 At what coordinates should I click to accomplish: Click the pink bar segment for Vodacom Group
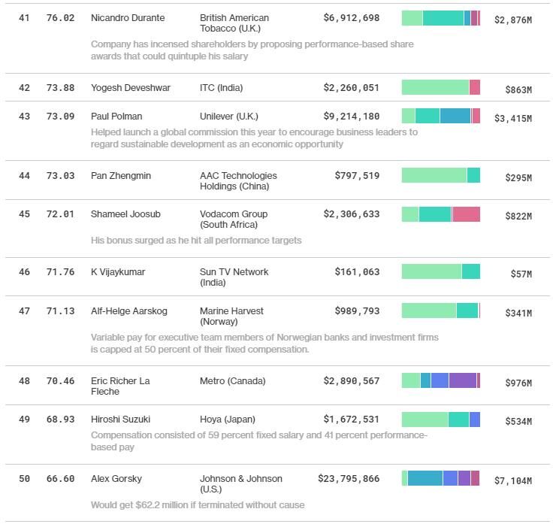tap(466, 214)
